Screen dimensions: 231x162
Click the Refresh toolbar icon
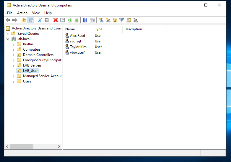coord(69,20)
